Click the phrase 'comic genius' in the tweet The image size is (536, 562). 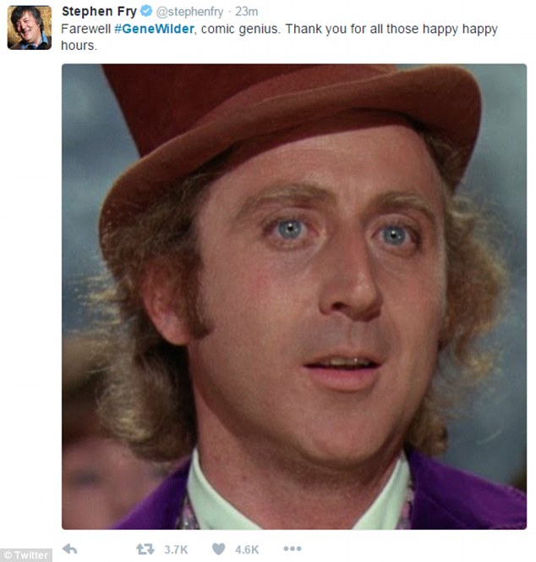[239, 29]
